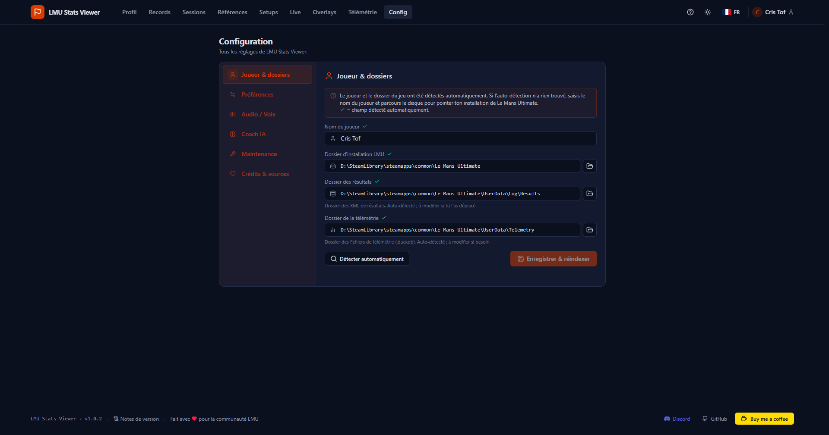Click the Coach IA brain icon
The image size is (829, 435).
[x=233, y=134]
